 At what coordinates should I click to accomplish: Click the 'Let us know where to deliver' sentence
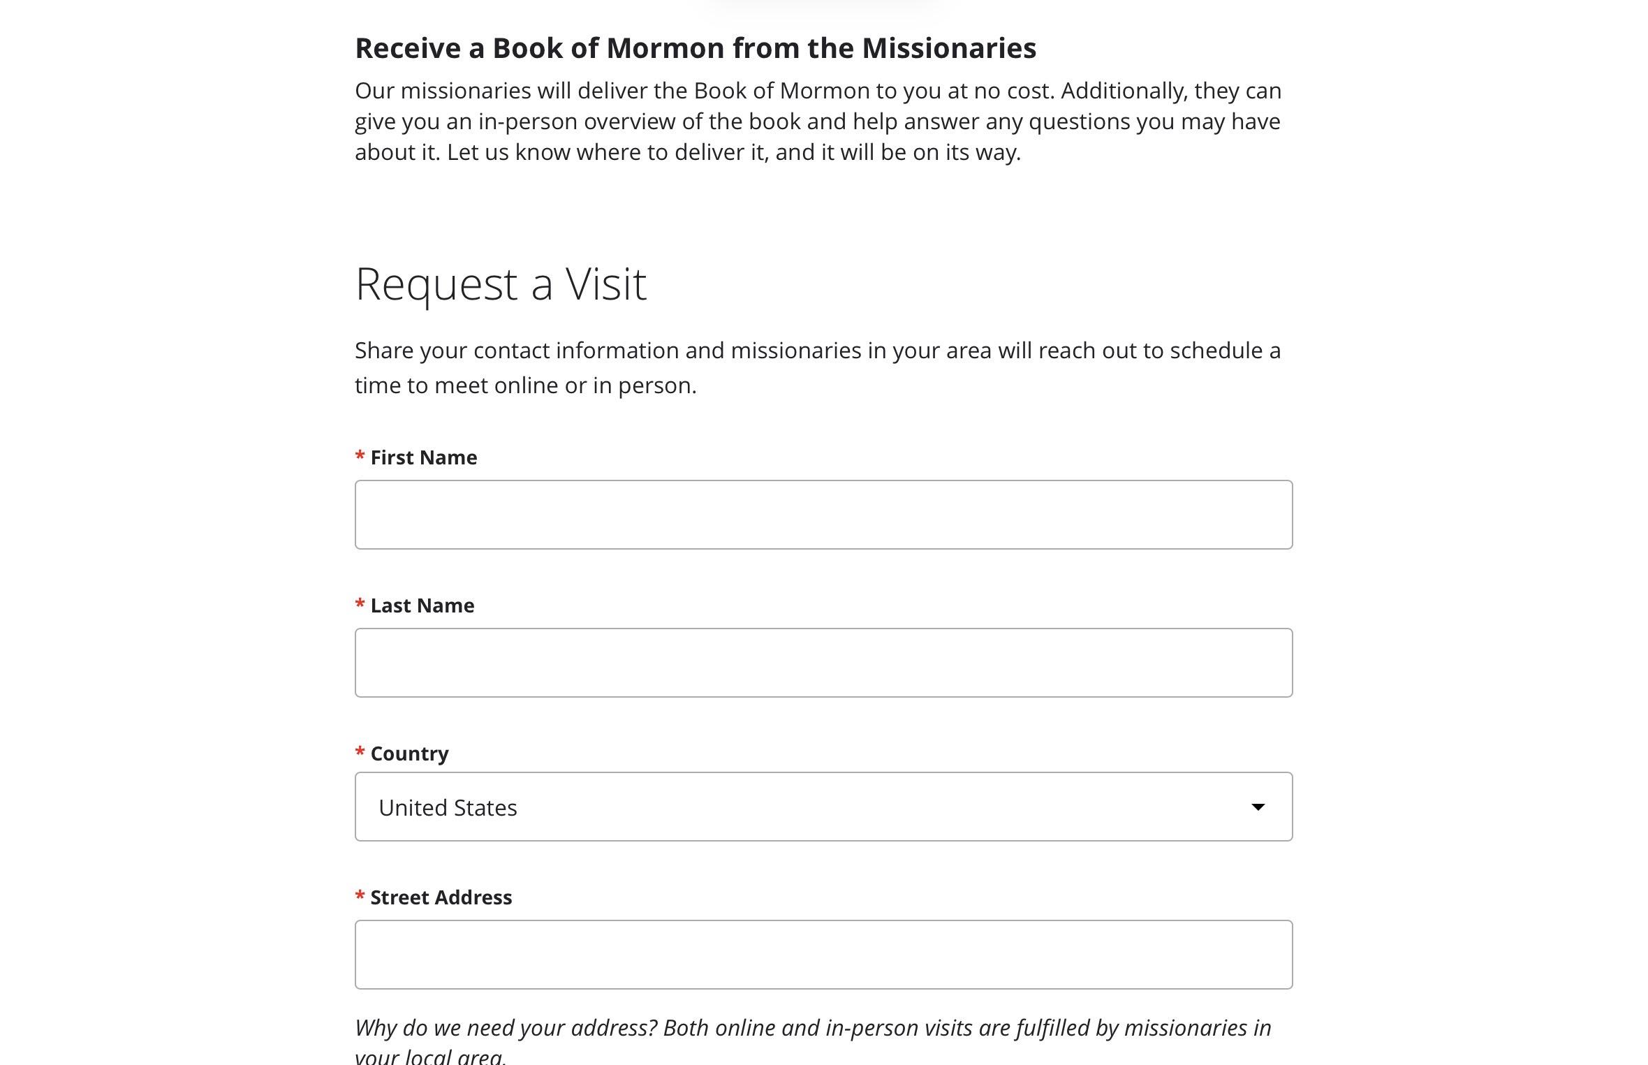pyautogui.click(x=734, y=152)
